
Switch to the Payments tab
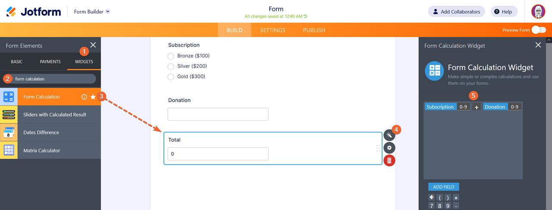pyautogui.click(x=50, y=62)
